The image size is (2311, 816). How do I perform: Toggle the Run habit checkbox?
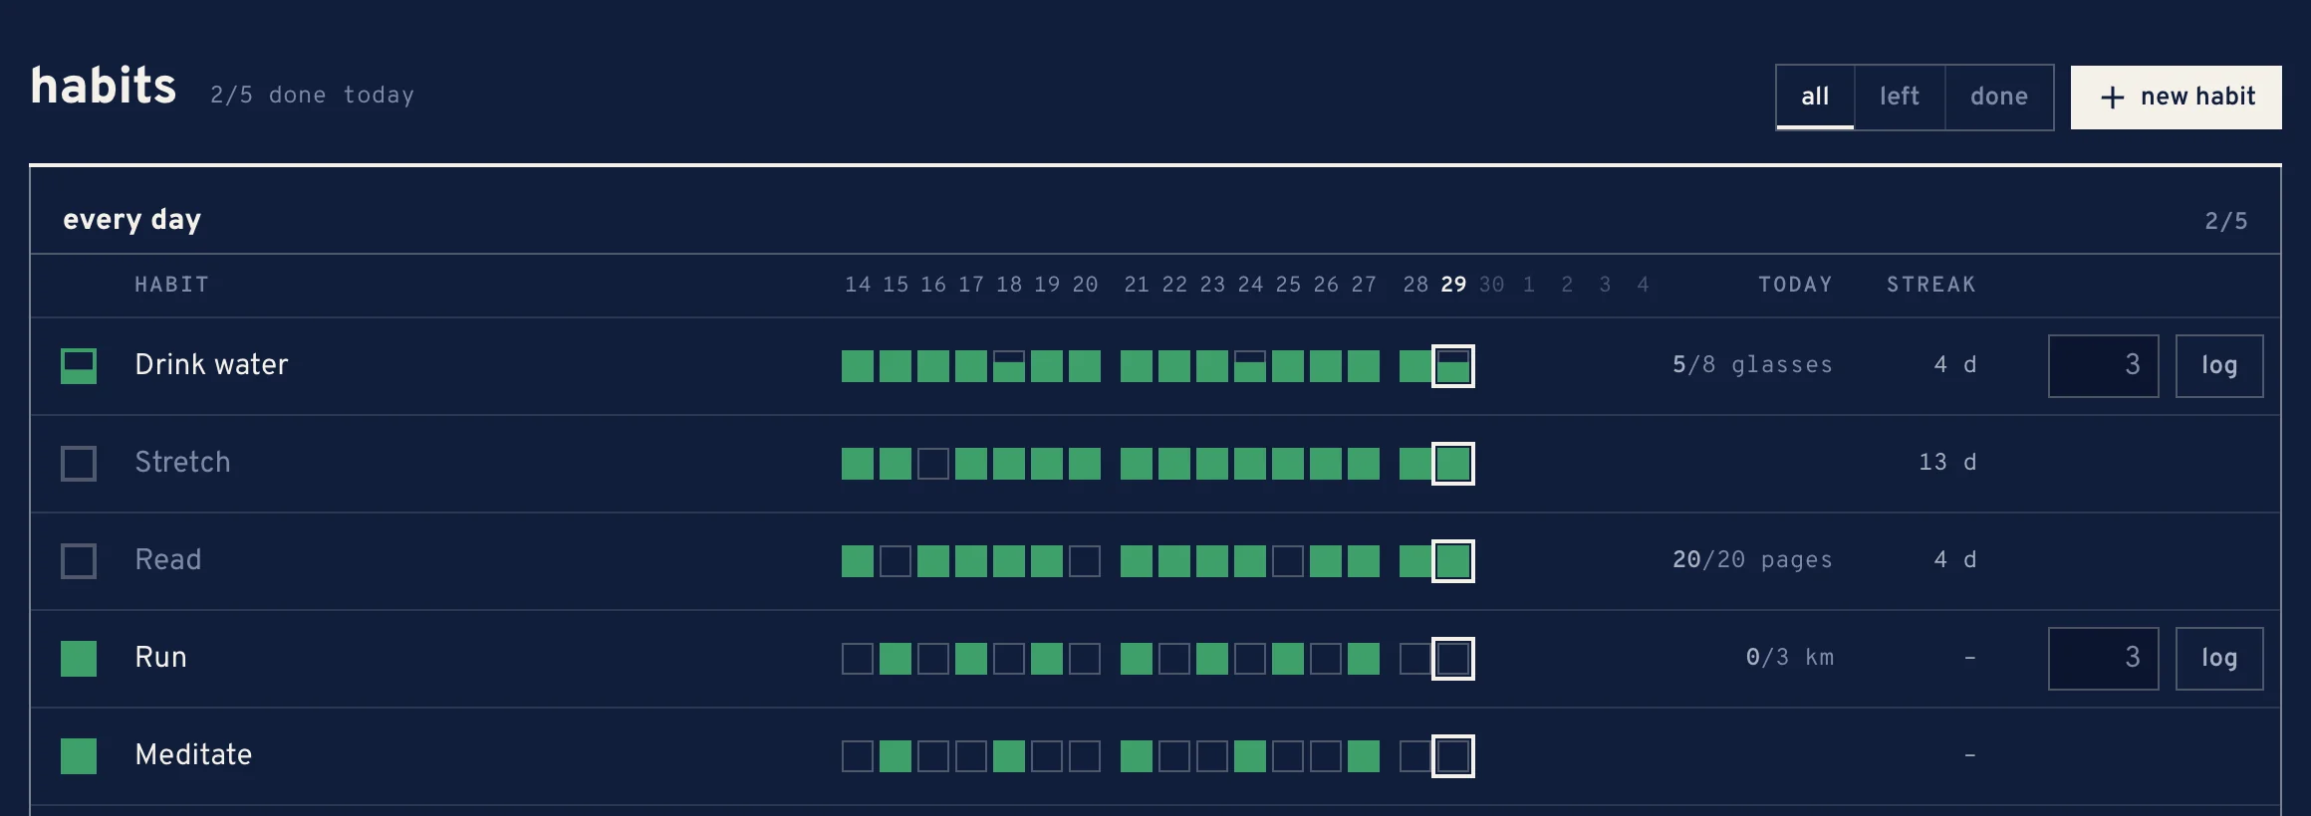coord(79,659)
